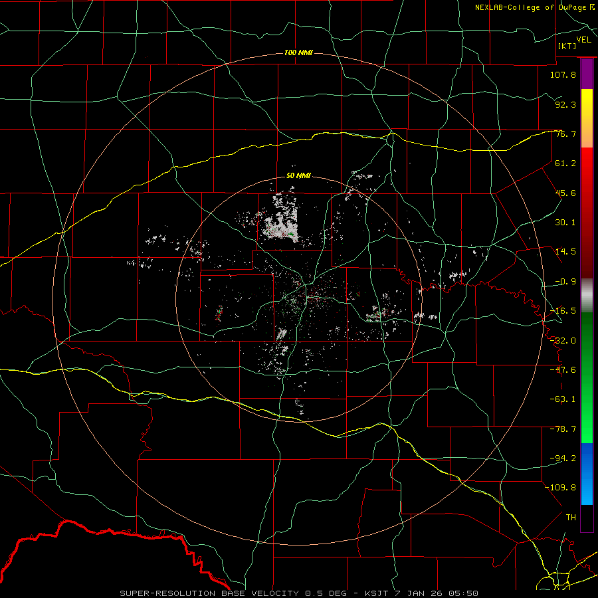Select the -47.6 legend value
This screenshot has width=598, height=598.
click(x=563, y=370)
